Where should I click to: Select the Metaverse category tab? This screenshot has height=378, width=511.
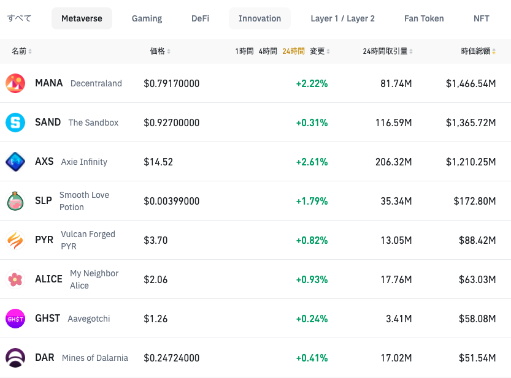tap(82, 18)
